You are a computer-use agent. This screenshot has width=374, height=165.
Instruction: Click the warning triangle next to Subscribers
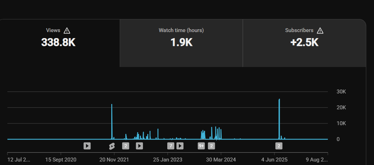[x=320, y=31]
